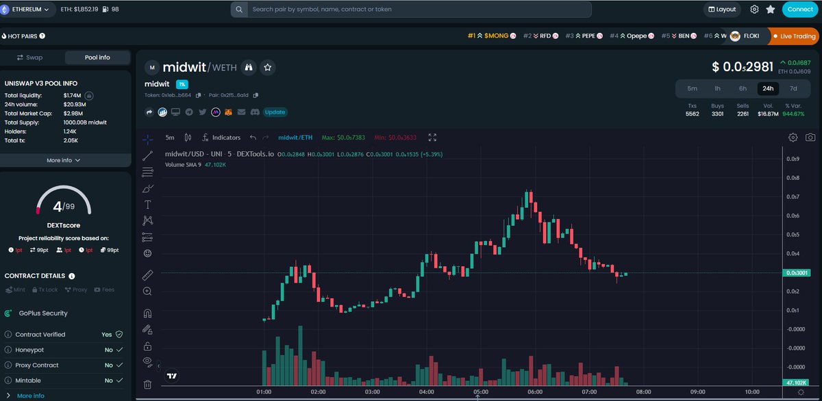Toggle lock all drawing tools
Viewport: 822px width, 401px height.
(147, 346)
